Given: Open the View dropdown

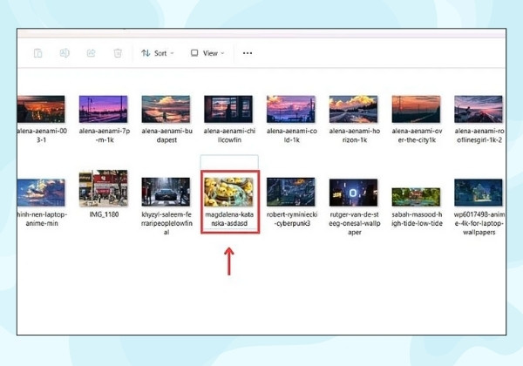Looking at the screenshot, I should click(x=207, y=53).
